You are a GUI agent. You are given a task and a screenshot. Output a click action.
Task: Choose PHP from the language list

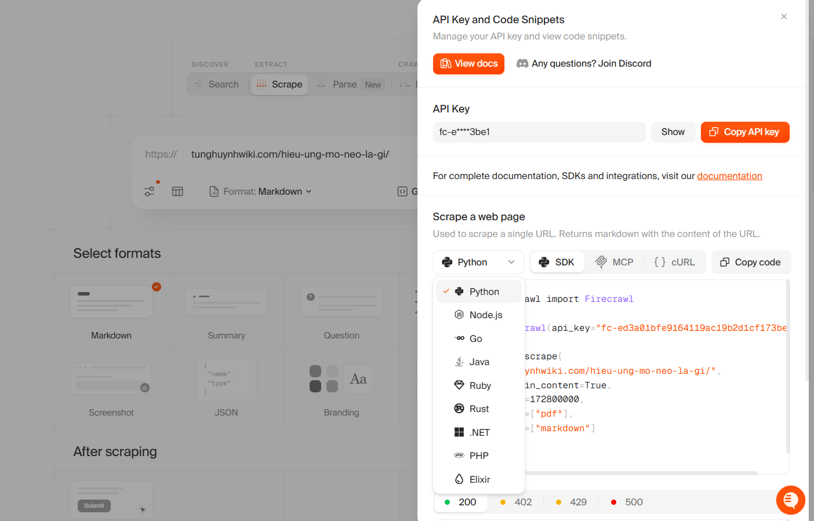479,456
